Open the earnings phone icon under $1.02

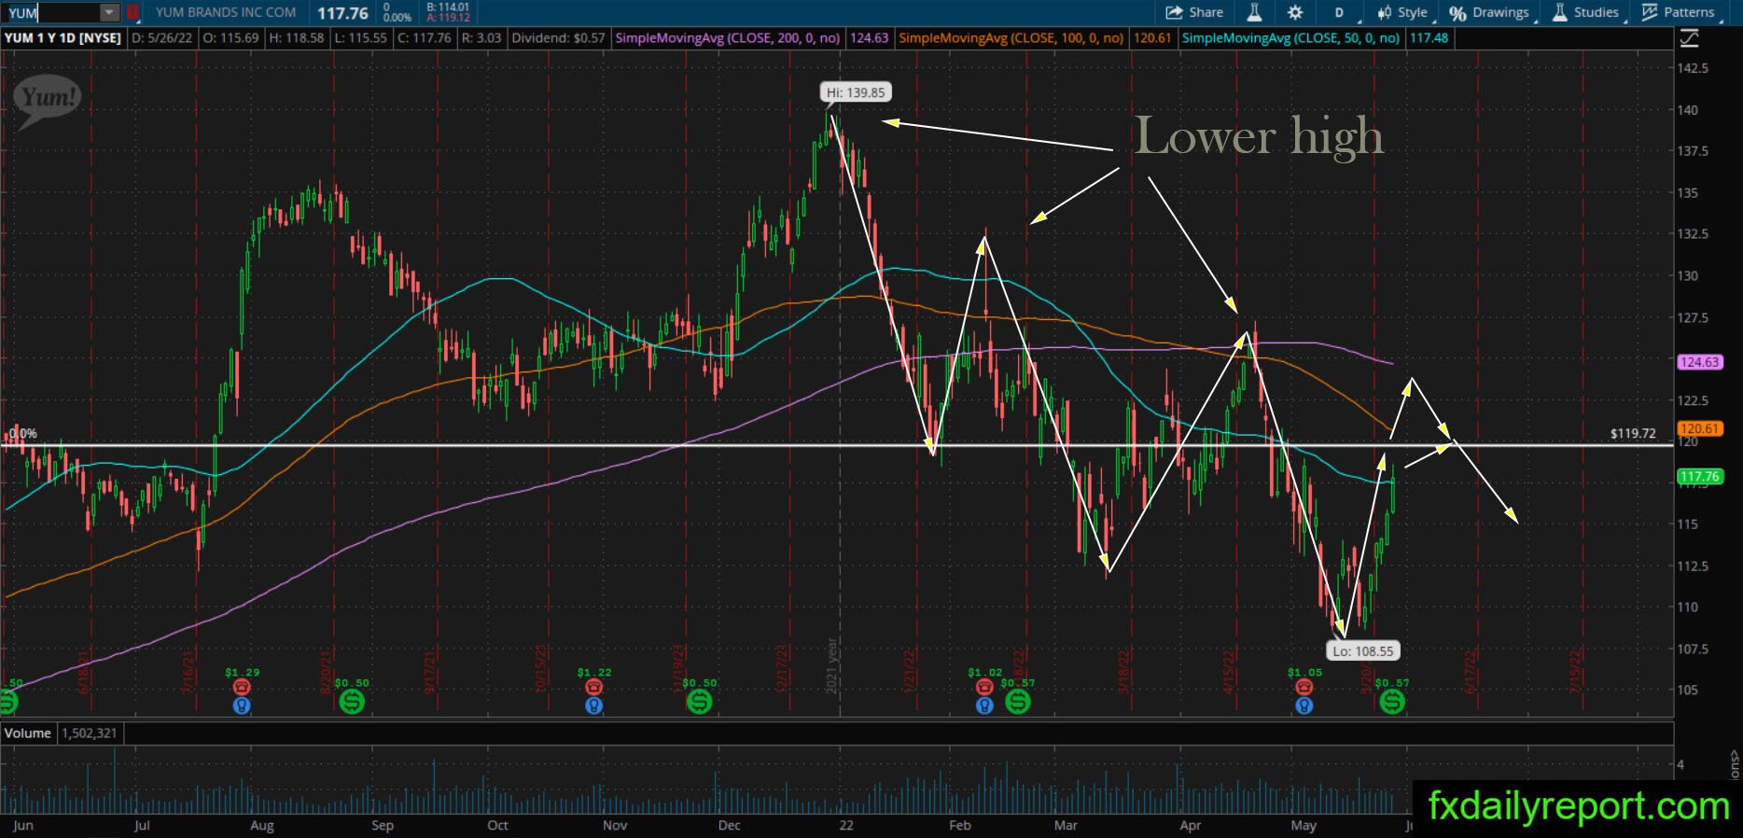pos(984,688)
